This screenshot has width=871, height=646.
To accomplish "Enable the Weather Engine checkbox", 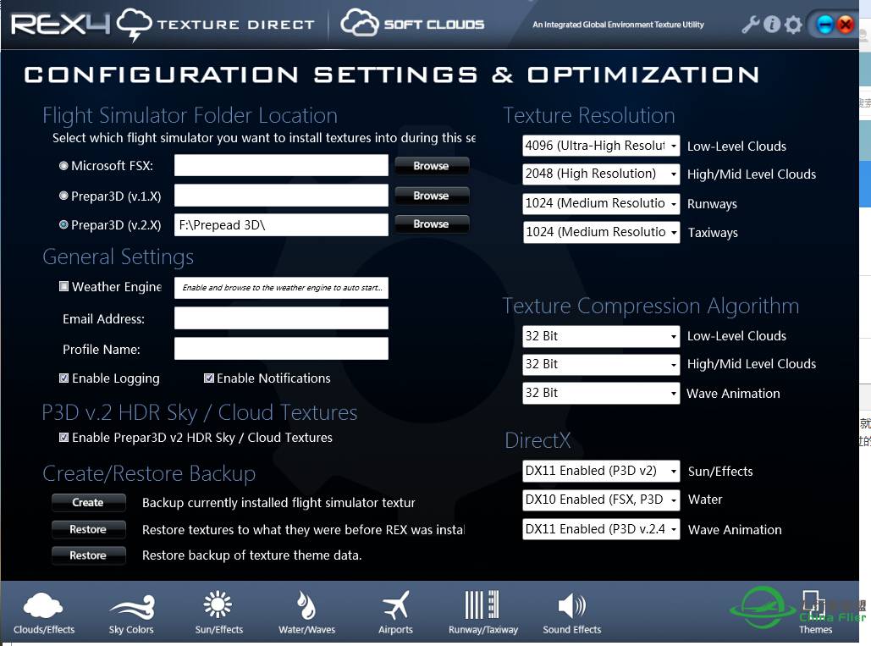I will pyautogui.click(x=64, y=287).
